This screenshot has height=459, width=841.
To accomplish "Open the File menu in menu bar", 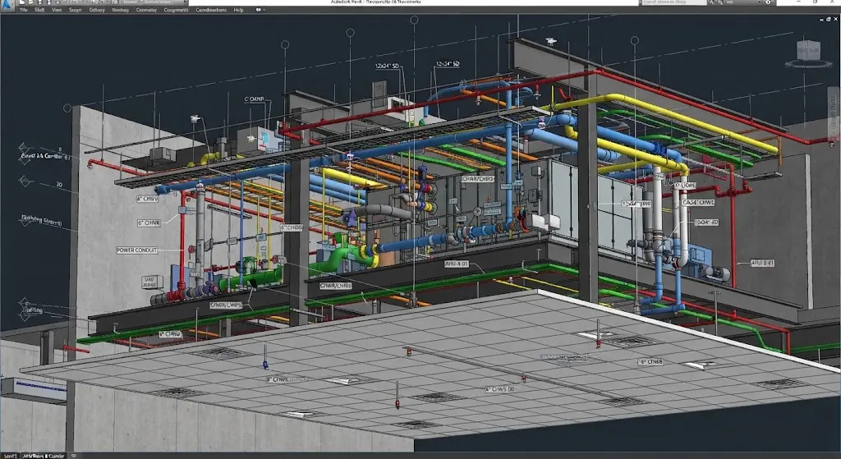I will point(24,10).
